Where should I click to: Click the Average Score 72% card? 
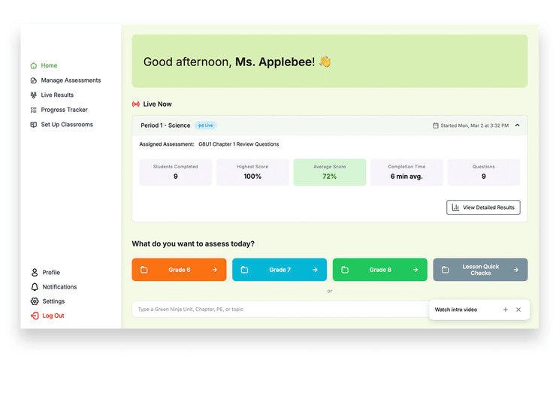329,172
